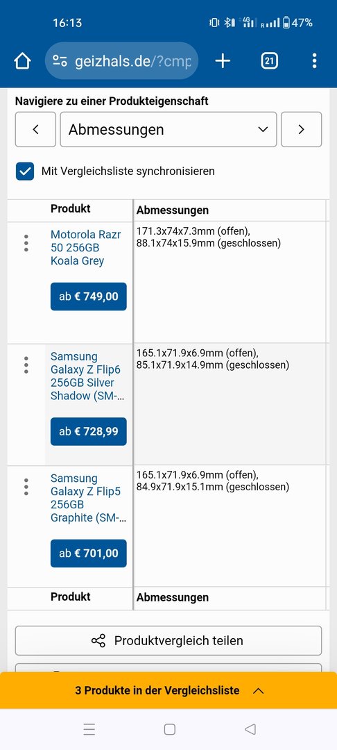Open the browser three-dot overflow menu
Viewport: 337px width, 750px height.
pyautogui.click(x=314, y=60)
